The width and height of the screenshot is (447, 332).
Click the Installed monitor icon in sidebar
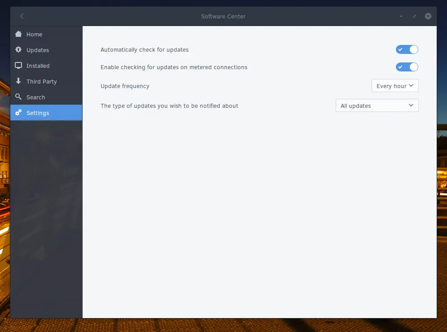[18, 66]
